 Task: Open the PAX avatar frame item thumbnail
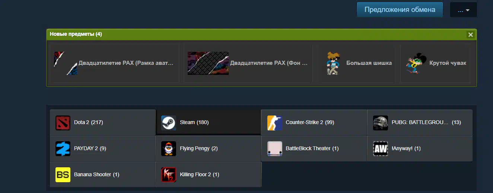pos(66,63)
